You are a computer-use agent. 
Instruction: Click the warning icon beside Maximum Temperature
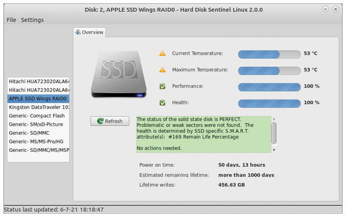pos(163,70)
